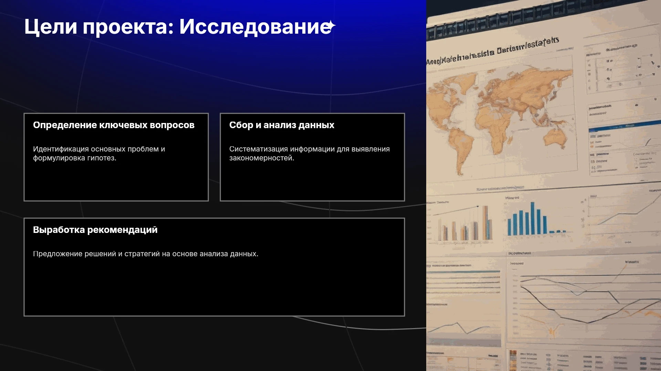Click the 'Определение ключевых вопросов' card heading
Viewport: 661px width, 371px height.
click(x=114, y=125)
